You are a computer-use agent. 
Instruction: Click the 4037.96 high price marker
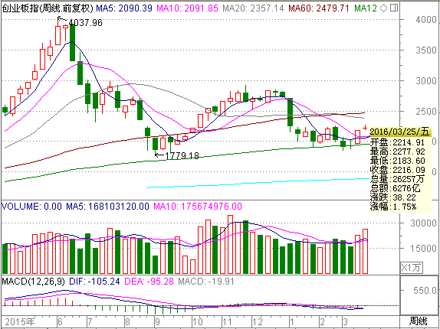click(x=85, y=22)
